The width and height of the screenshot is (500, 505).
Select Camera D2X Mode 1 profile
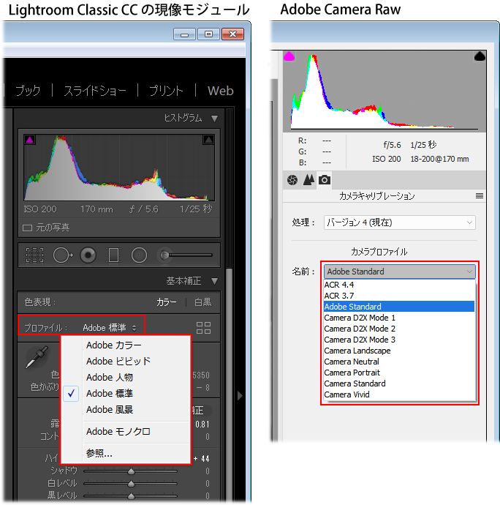399,318
